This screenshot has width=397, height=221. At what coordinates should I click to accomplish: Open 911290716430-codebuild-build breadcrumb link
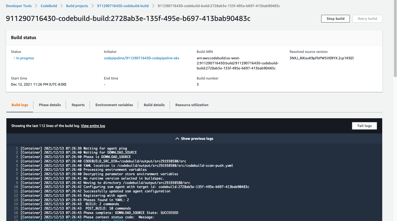pyautogui.click(x=123, y=6)
